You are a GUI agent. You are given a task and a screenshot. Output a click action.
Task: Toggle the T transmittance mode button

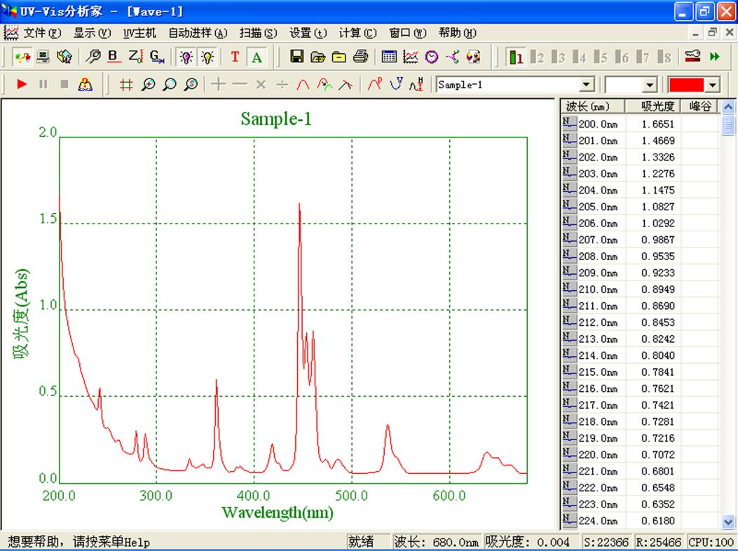235,57
